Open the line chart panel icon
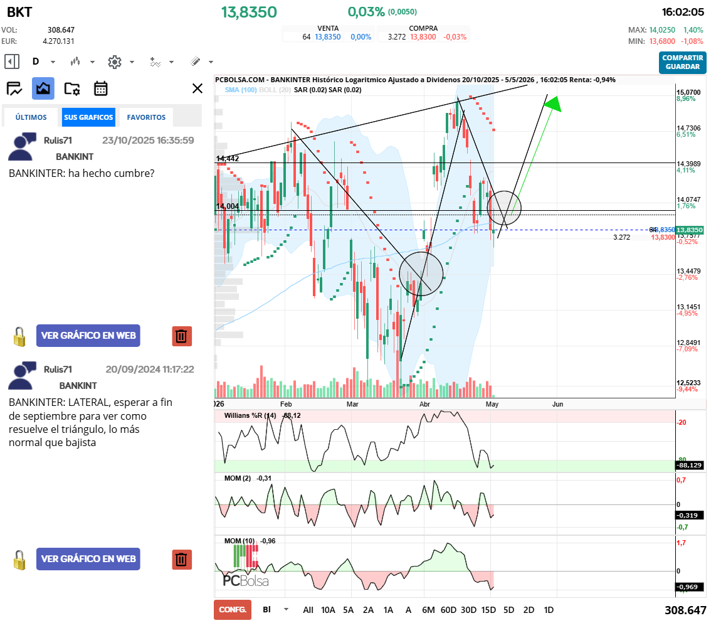The width and height of the screenshot is (716, 623). (14, 88)
